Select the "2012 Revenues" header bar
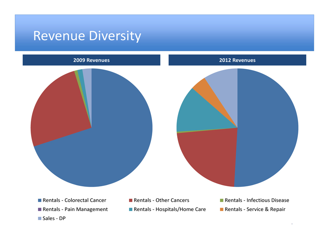 point(237,60)
